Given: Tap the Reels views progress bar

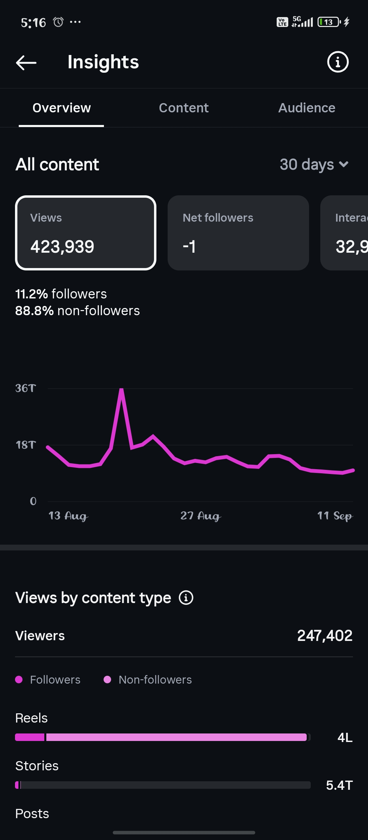Looking at the screenshot, I should coord(163,737).
